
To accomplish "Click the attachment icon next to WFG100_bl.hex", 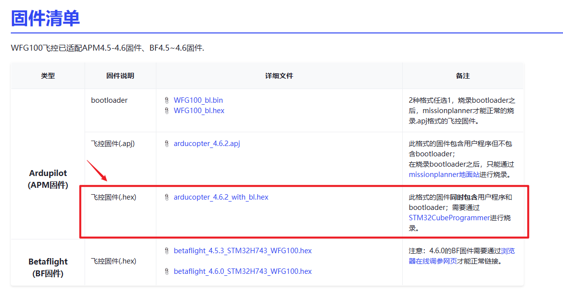I will point(167,111).
